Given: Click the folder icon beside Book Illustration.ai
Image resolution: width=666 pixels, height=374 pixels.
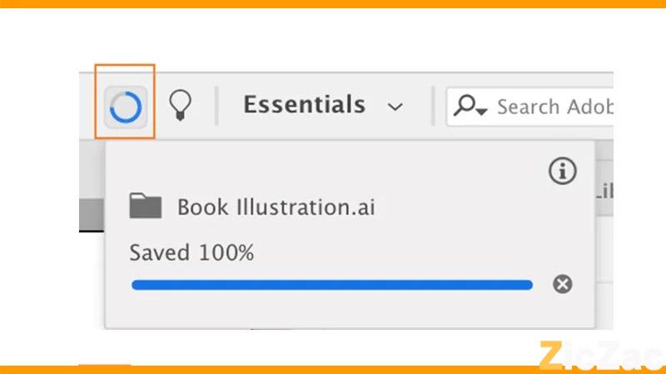Looking at the screenshot, I should coord(146,206).
